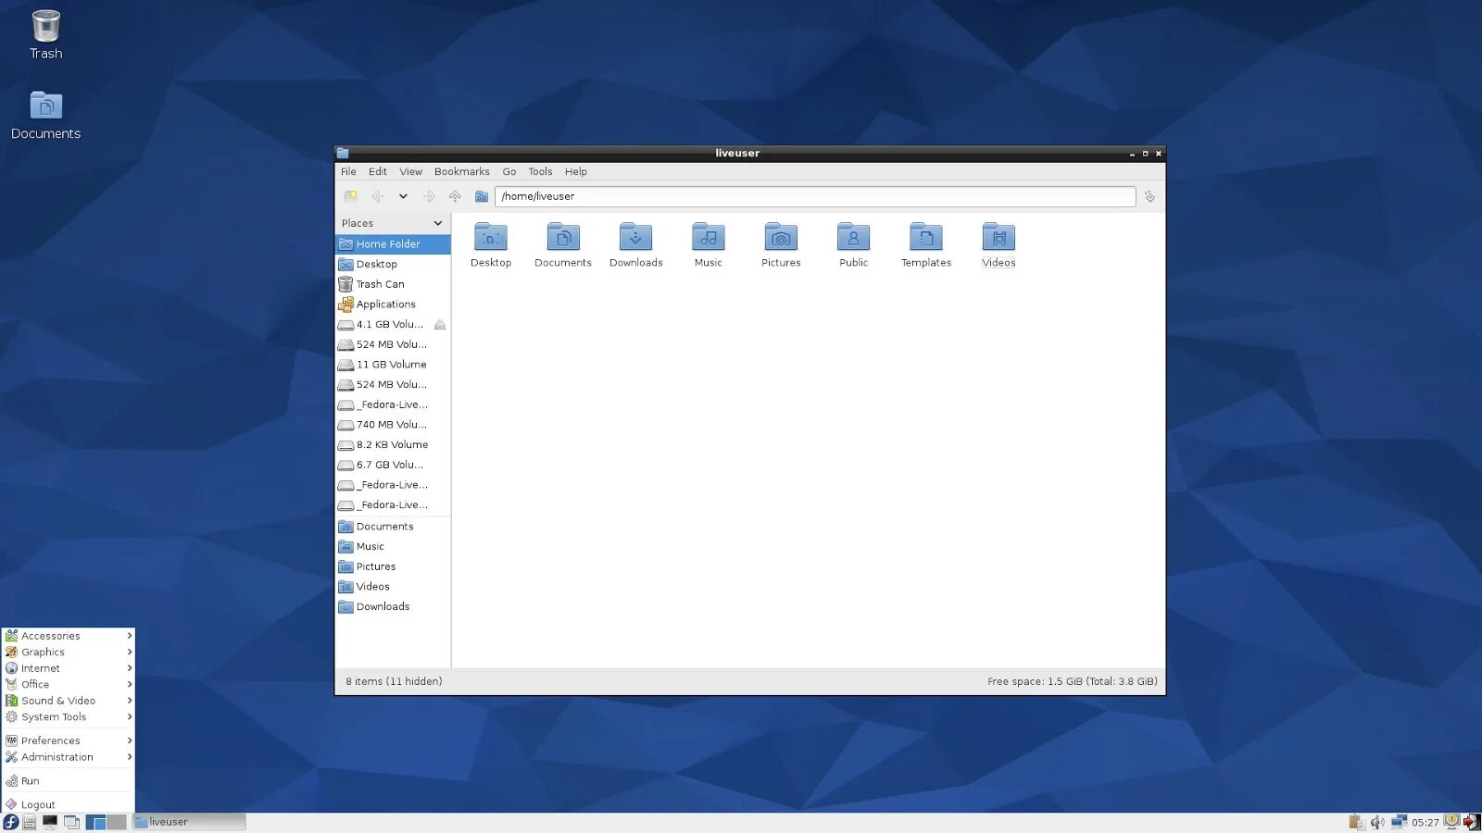Image resolution: width=1482 pixels, height=833 pixels.
Task: Go up to parent folder
Action: (455, 196)
